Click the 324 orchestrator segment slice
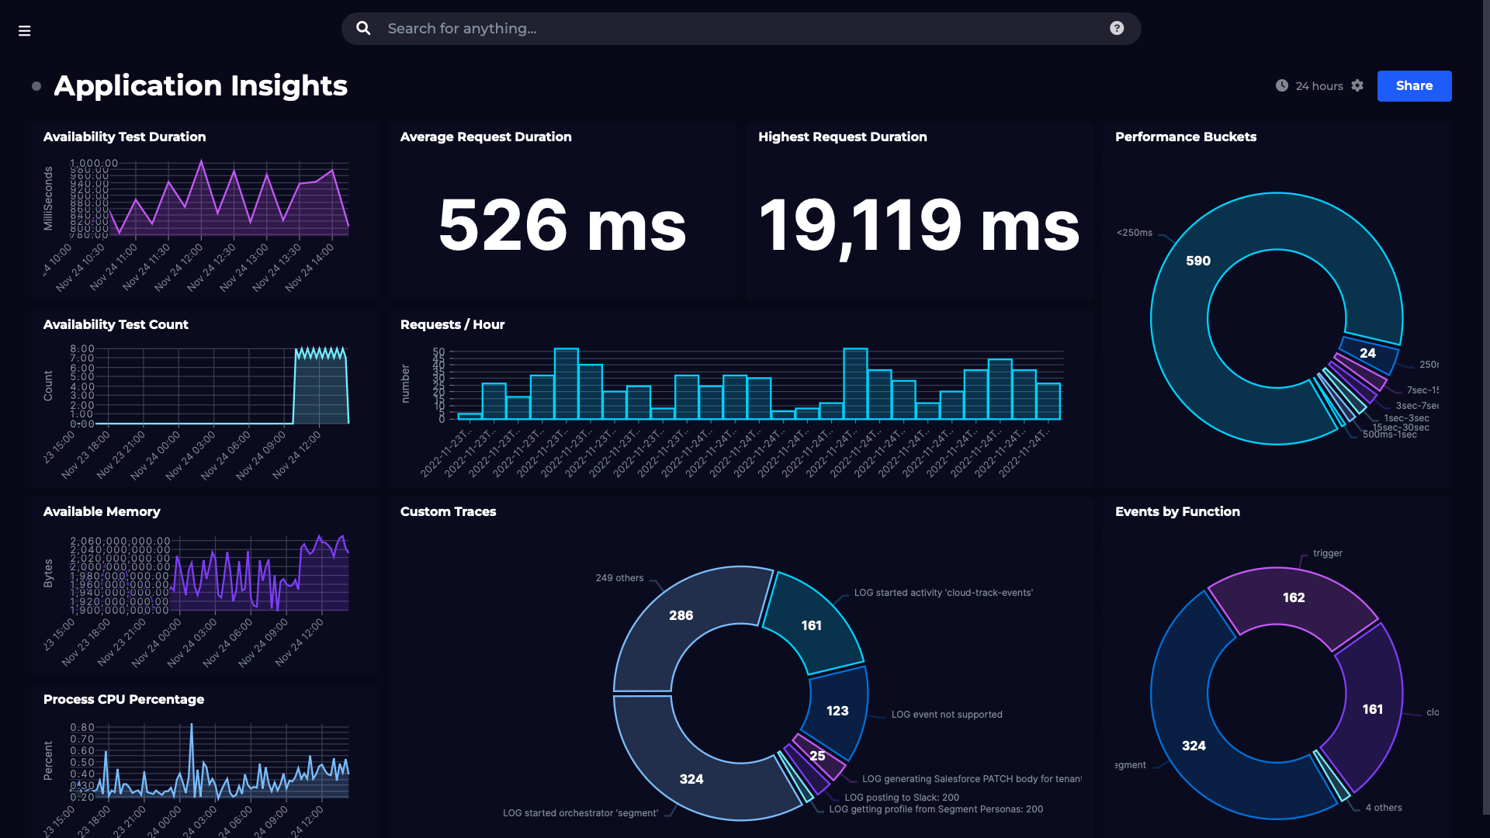This screenshot has height=838, width=1490. [691, 780]
